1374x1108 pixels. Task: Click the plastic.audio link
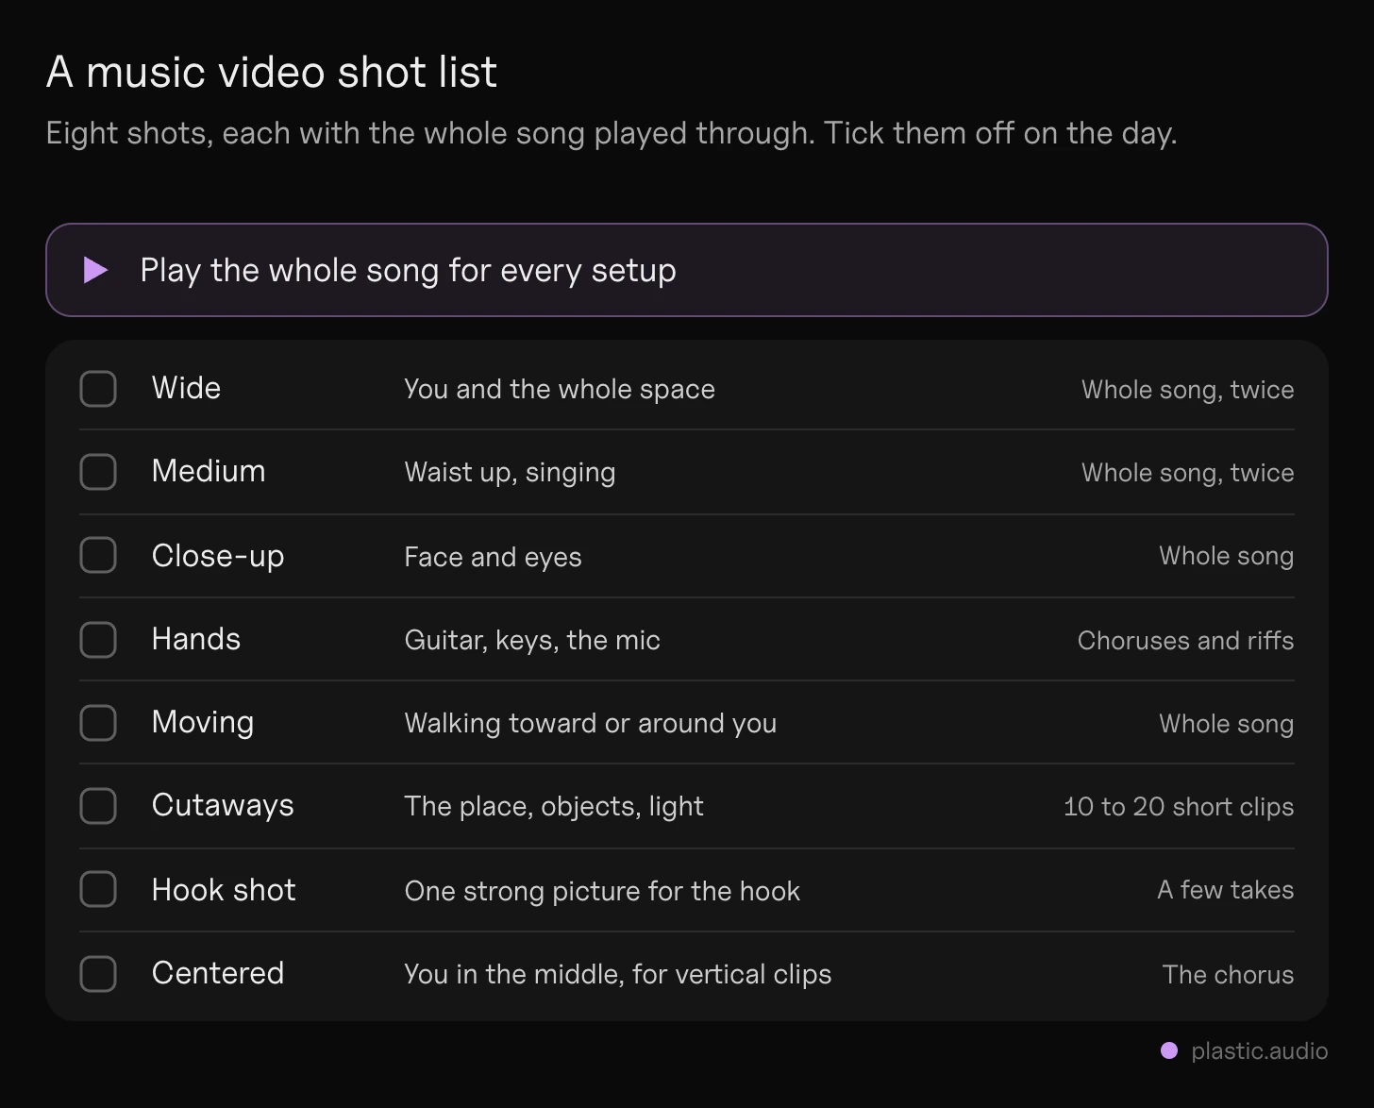(x=1259, y=1050)
